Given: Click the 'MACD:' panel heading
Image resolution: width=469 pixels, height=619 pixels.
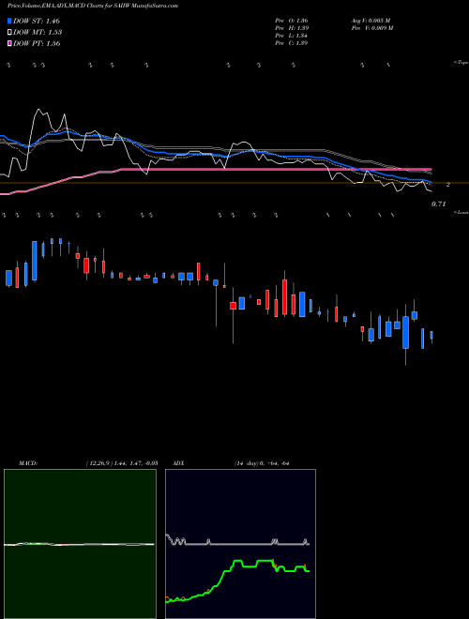Looking at the screenshot, I should pos(28,463).
